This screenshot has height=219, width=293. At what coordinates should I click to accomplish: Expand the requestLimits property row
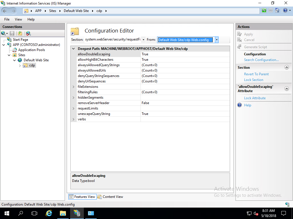(x=74, y=108)
